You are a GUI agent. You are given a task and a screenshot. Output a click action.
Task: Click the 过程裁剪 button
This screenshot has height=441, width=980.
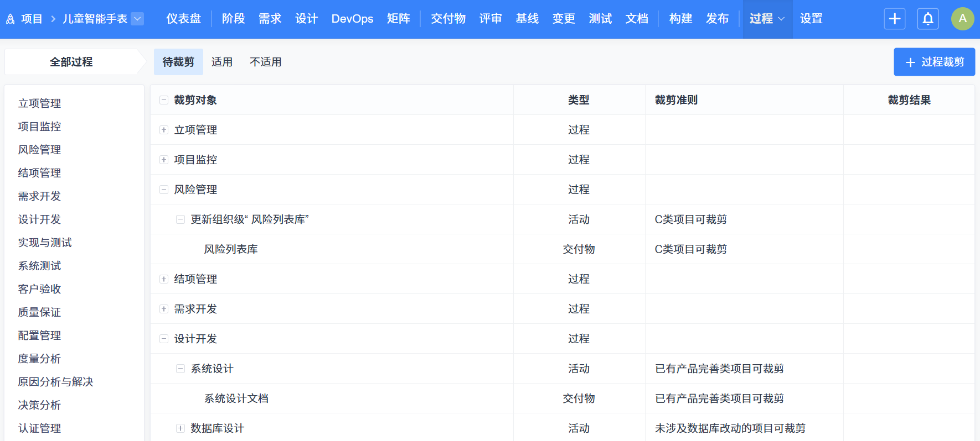pos(934,62)
